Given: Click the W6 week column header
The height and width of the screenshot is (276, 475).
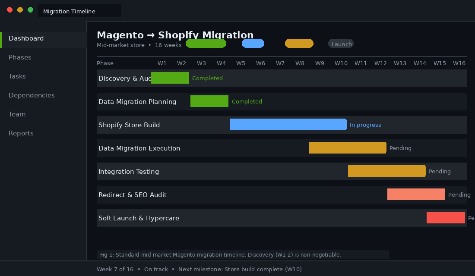Looking at the screenshot, I should (x=260, y=63).
